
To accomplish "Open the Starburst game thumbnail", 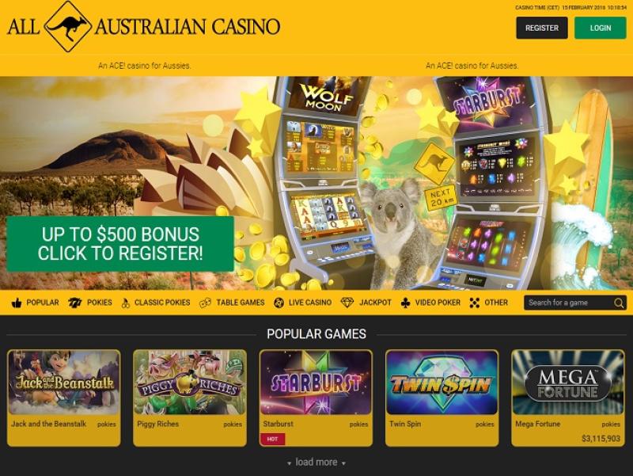I will coord(316,383).
